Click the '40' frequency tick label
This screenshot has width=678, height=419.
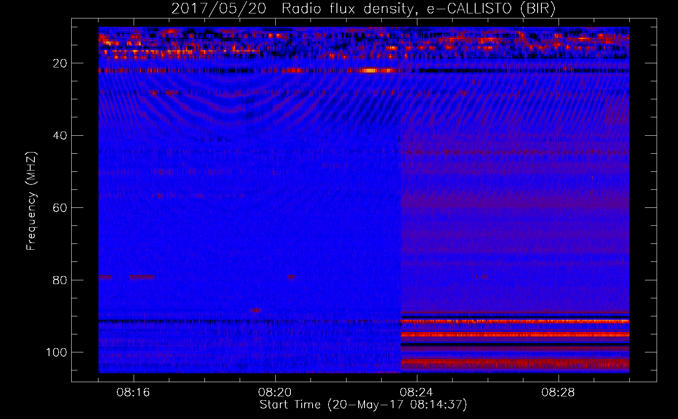(60, 136)
